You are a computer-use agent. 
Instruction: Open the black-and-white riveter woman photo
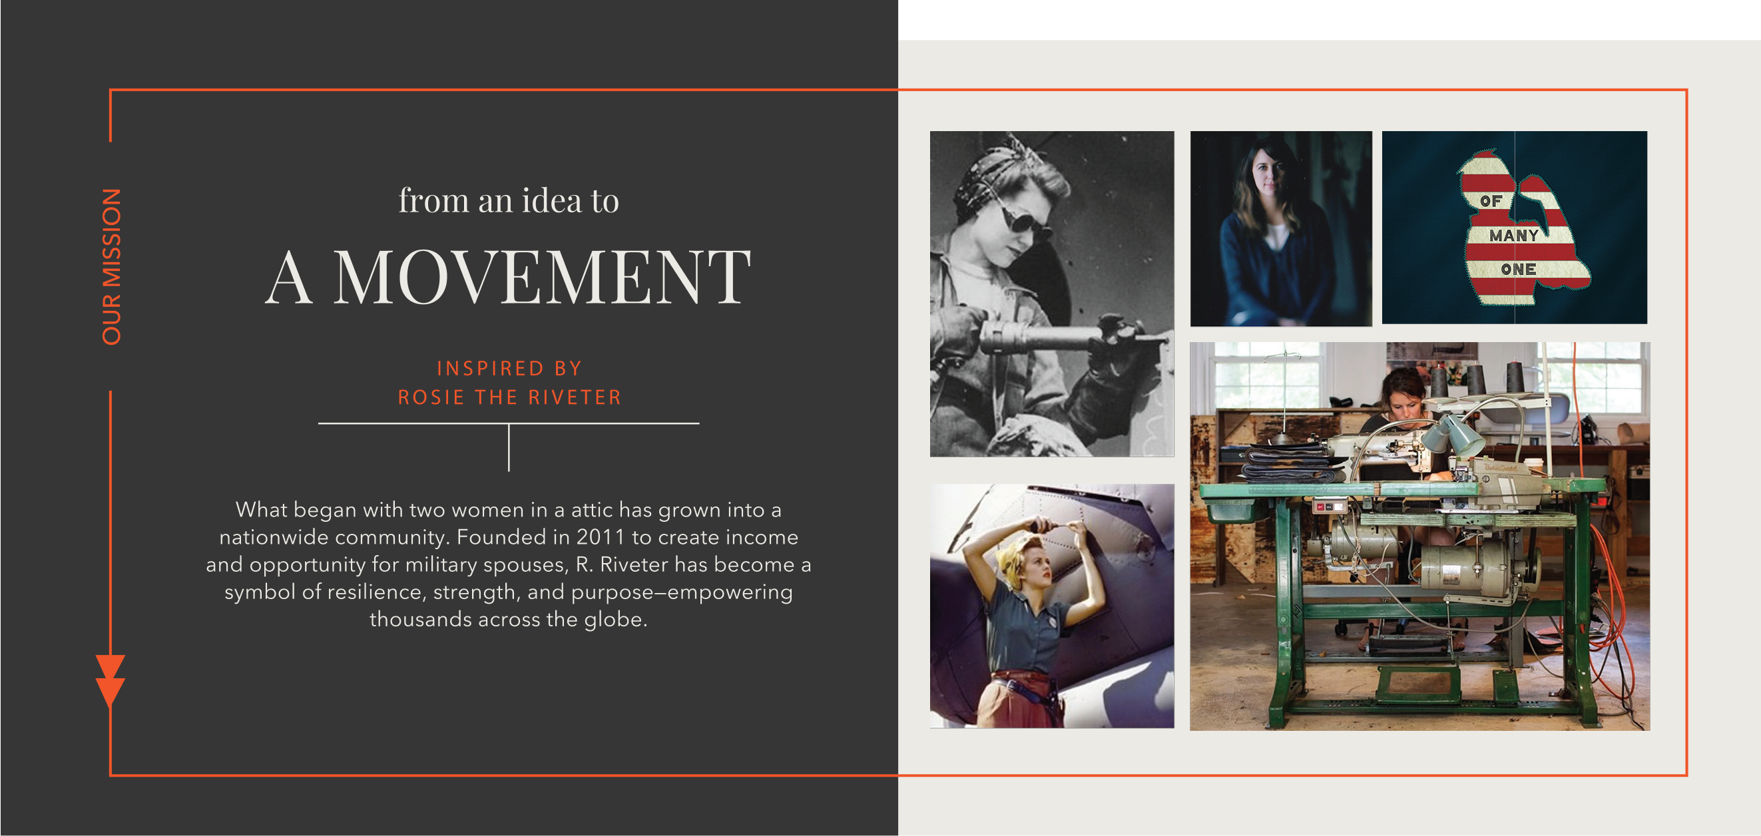click(1051, 294)
